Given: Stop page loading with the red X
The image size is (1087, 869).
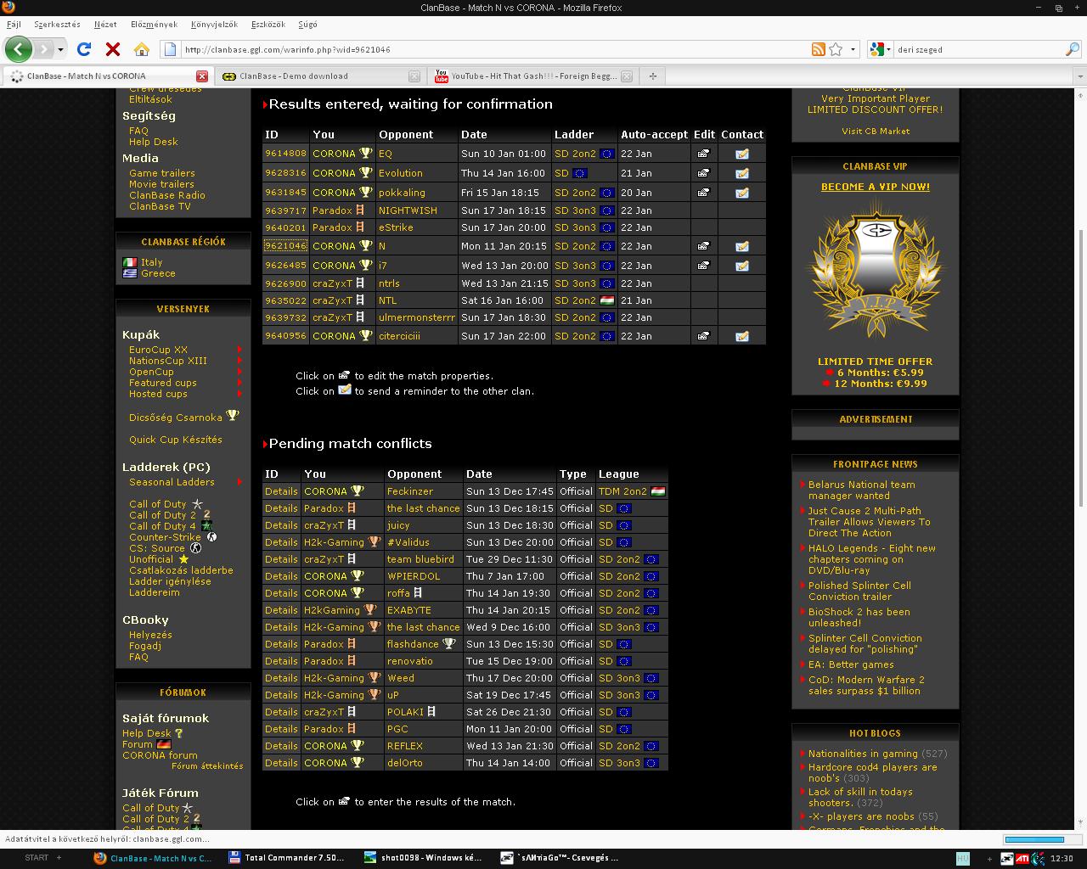Looking at the screenshot, I should (112, 49).
